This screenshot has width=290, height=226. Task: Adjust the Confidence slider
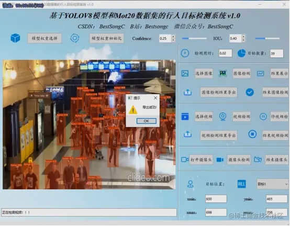[x=194, y=38]
